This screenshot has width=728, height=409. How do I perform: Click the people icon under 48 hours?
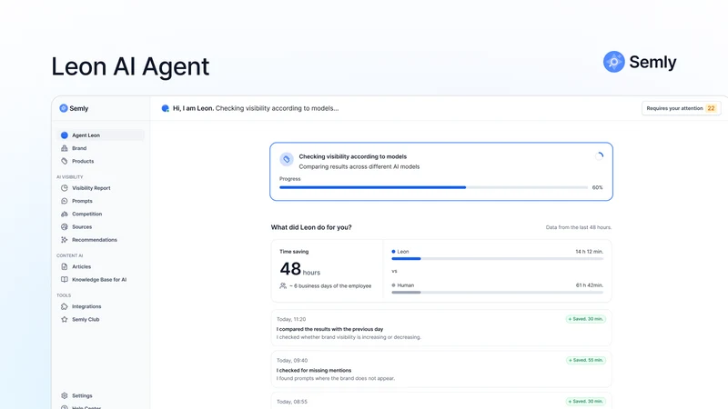click(283, 286)
